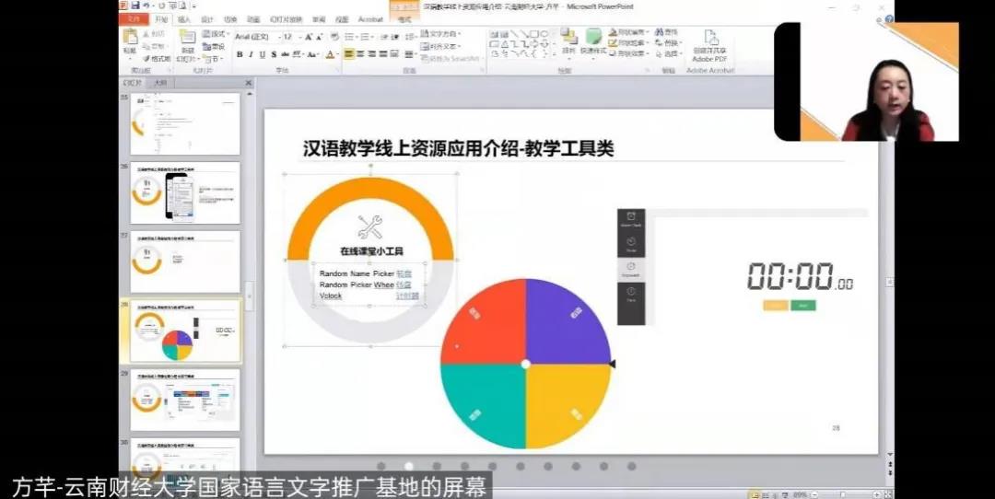Click the Bold formatting button
This screenshot has width=995, height=499.
pyautogui.click(x=239, y=54)
